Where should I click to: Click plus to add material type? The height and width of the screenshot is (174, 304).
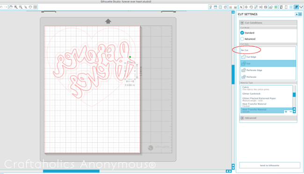286,111
